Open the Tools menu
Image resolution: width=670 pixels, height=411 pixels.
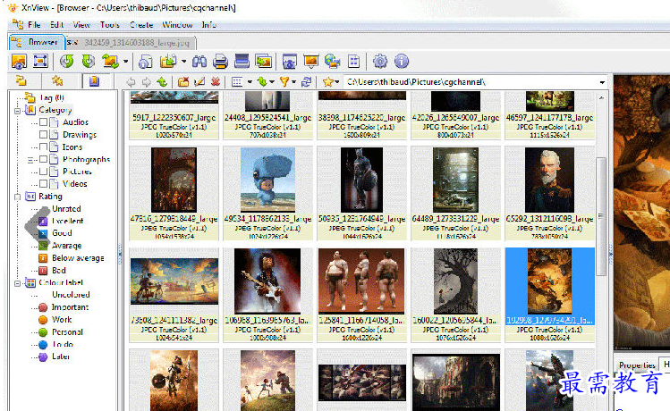110,25
